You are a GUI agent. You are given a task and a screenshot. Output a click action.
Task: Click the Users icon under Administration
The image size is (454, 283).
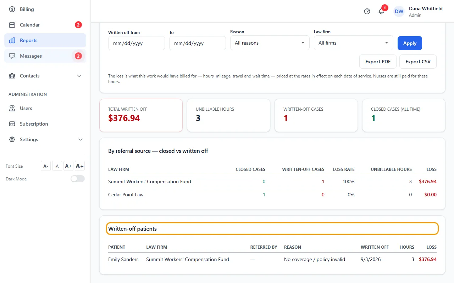pos(12,108)
